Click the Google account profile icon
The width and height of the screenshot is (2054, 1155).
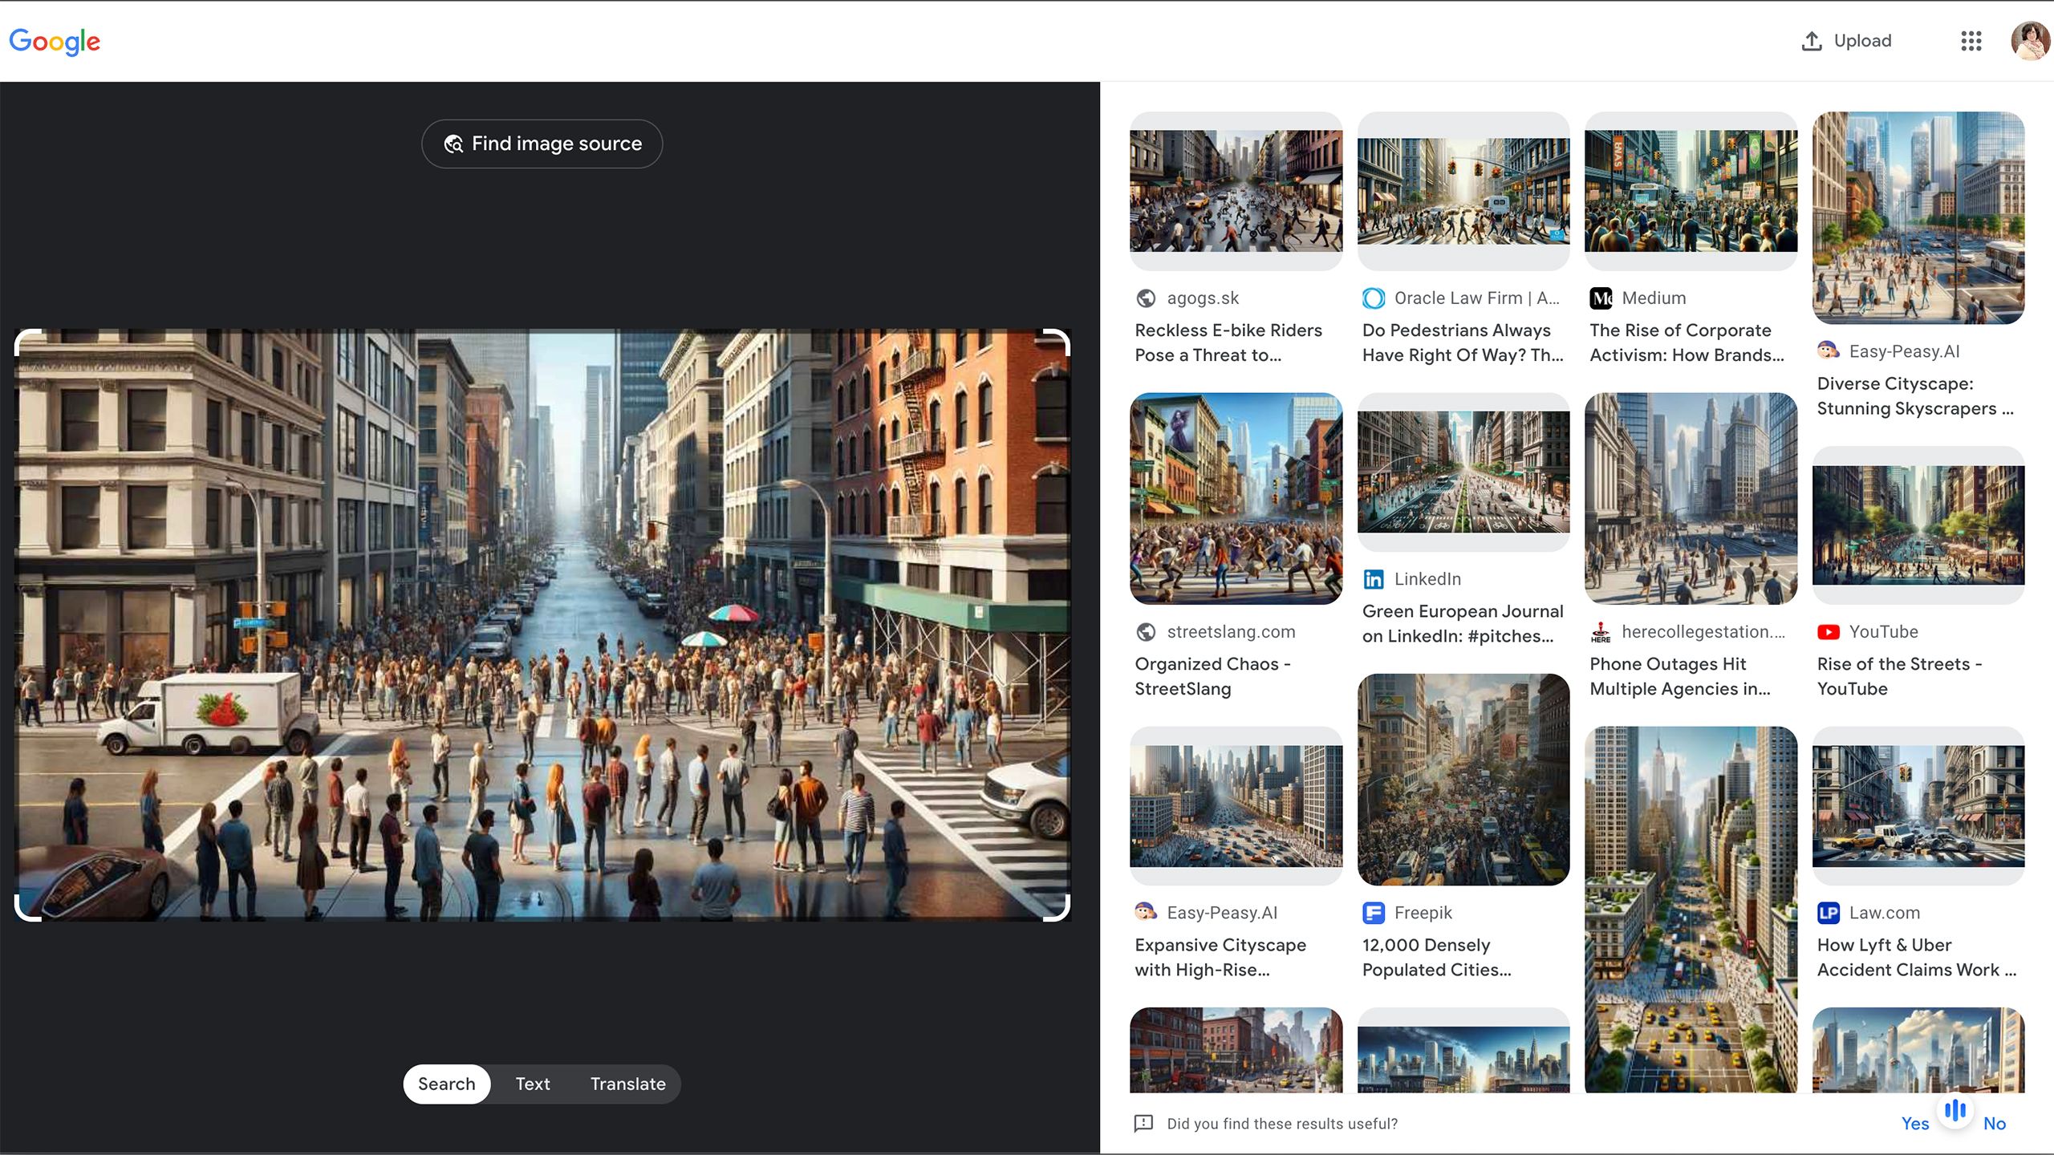click(2028, 41)
